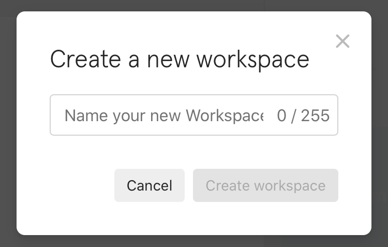Click the word Cancel in the dialog footer
Screen dimensions: 388x247
click(149, 185)
